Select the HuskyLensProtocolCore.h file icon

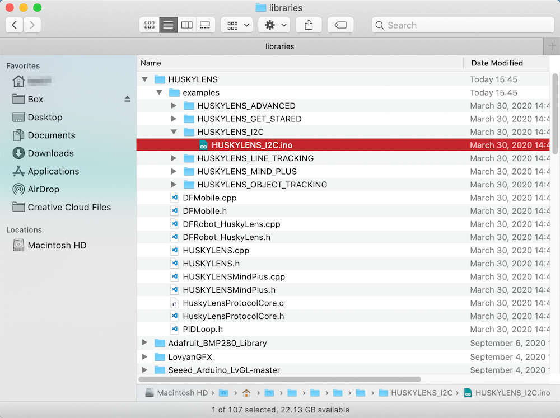[174, 316]
